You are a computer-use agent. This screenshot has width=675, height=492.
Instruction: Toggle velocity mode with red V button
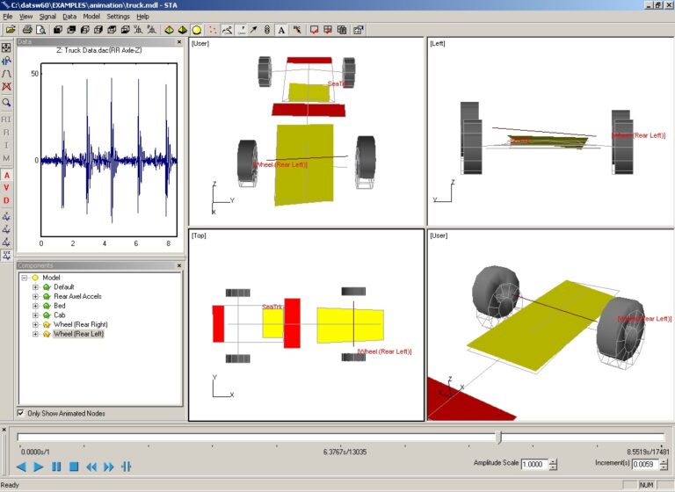point(6,188)
